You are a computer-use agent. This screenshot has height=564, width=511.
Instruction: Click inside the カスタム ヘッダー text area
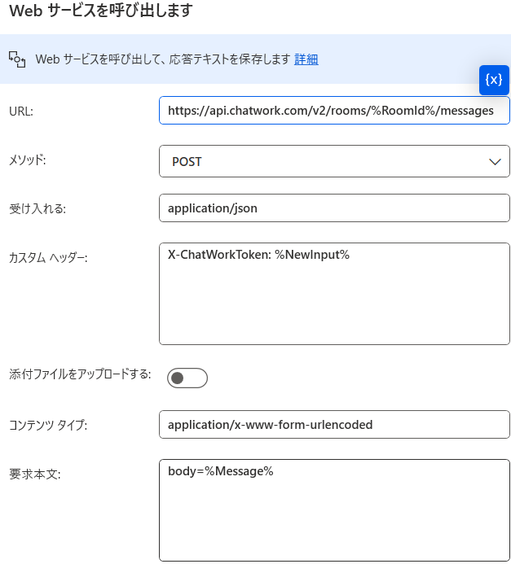tap(334, 294)
